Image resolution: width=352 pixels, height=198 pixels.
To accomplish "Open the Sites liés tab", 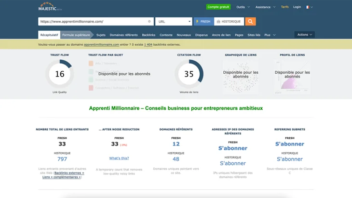I will [254, 35].
